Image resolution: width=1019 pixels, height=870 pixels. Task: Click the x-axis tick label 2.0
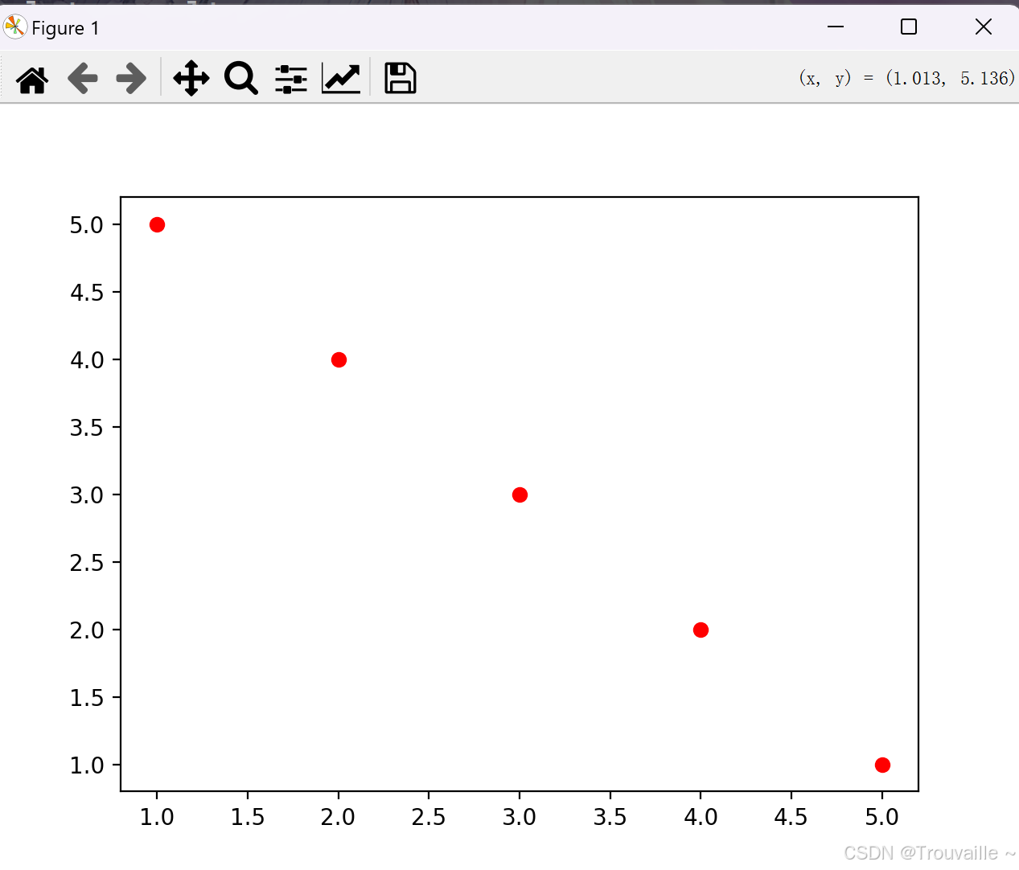(x=338, y=817)
